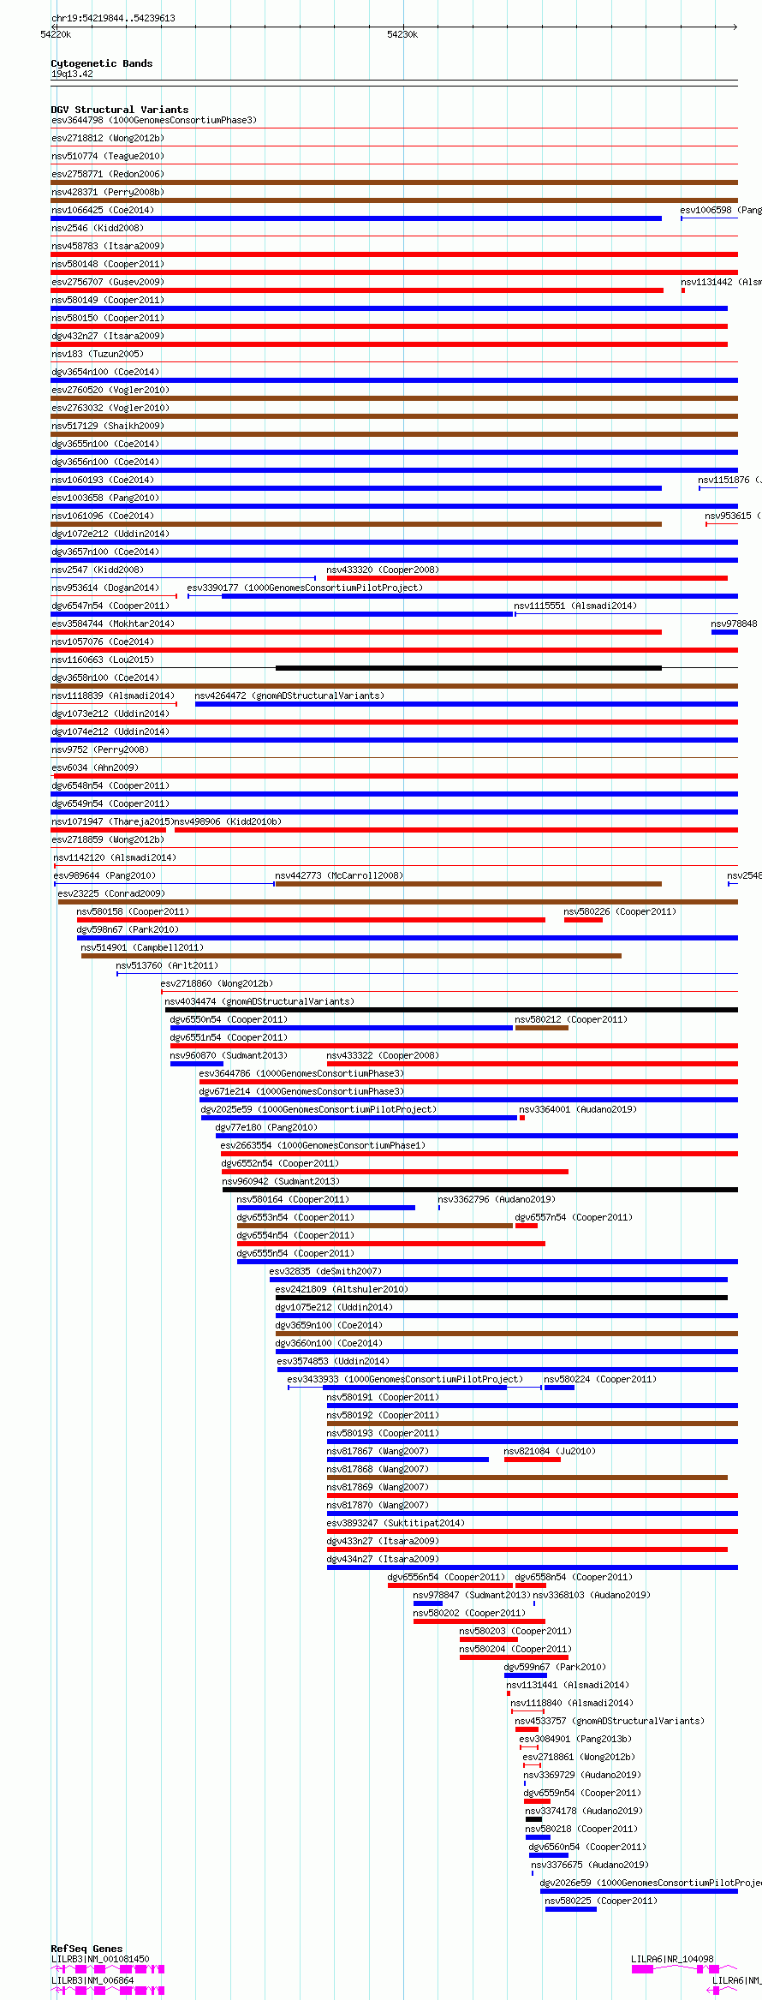Select the nsv580224 (Cooper2011) label
This screenshot has height=2000, width=762.
600,1379
